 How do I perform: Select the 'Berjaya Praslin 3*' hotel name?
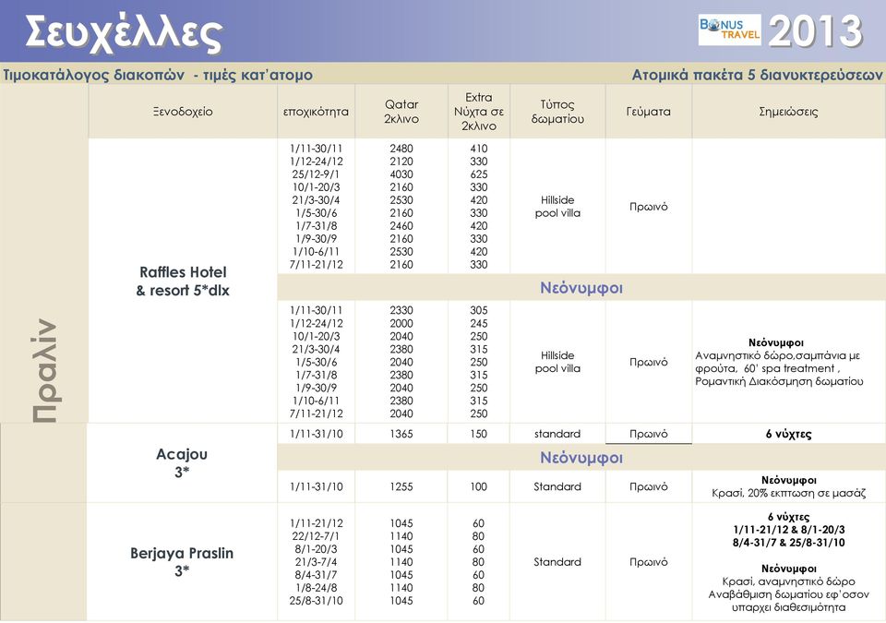(182, 561)
